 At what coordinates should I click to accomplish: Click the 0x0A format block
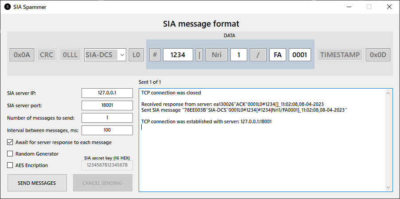[22, 55]
